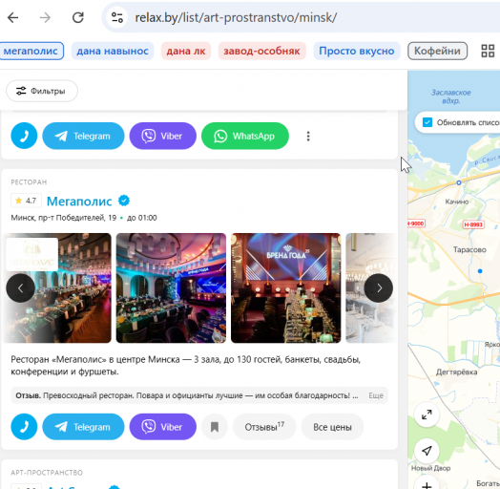This screenshot has height=489, width=500.
Task: Click the address bar URL
Action: coord(236,17)
